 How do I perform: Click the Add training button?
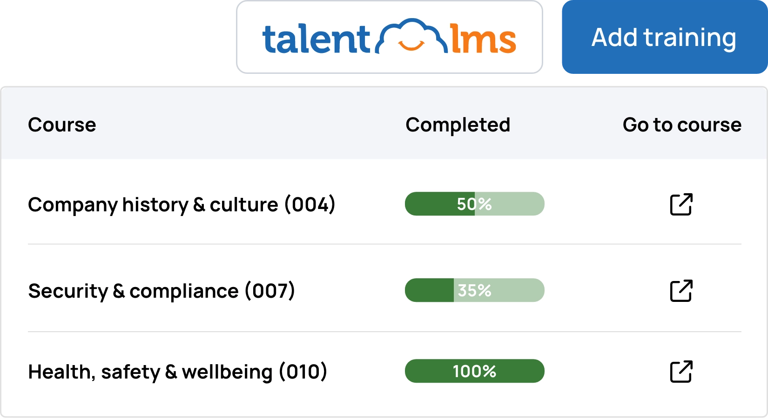(665, 37)
